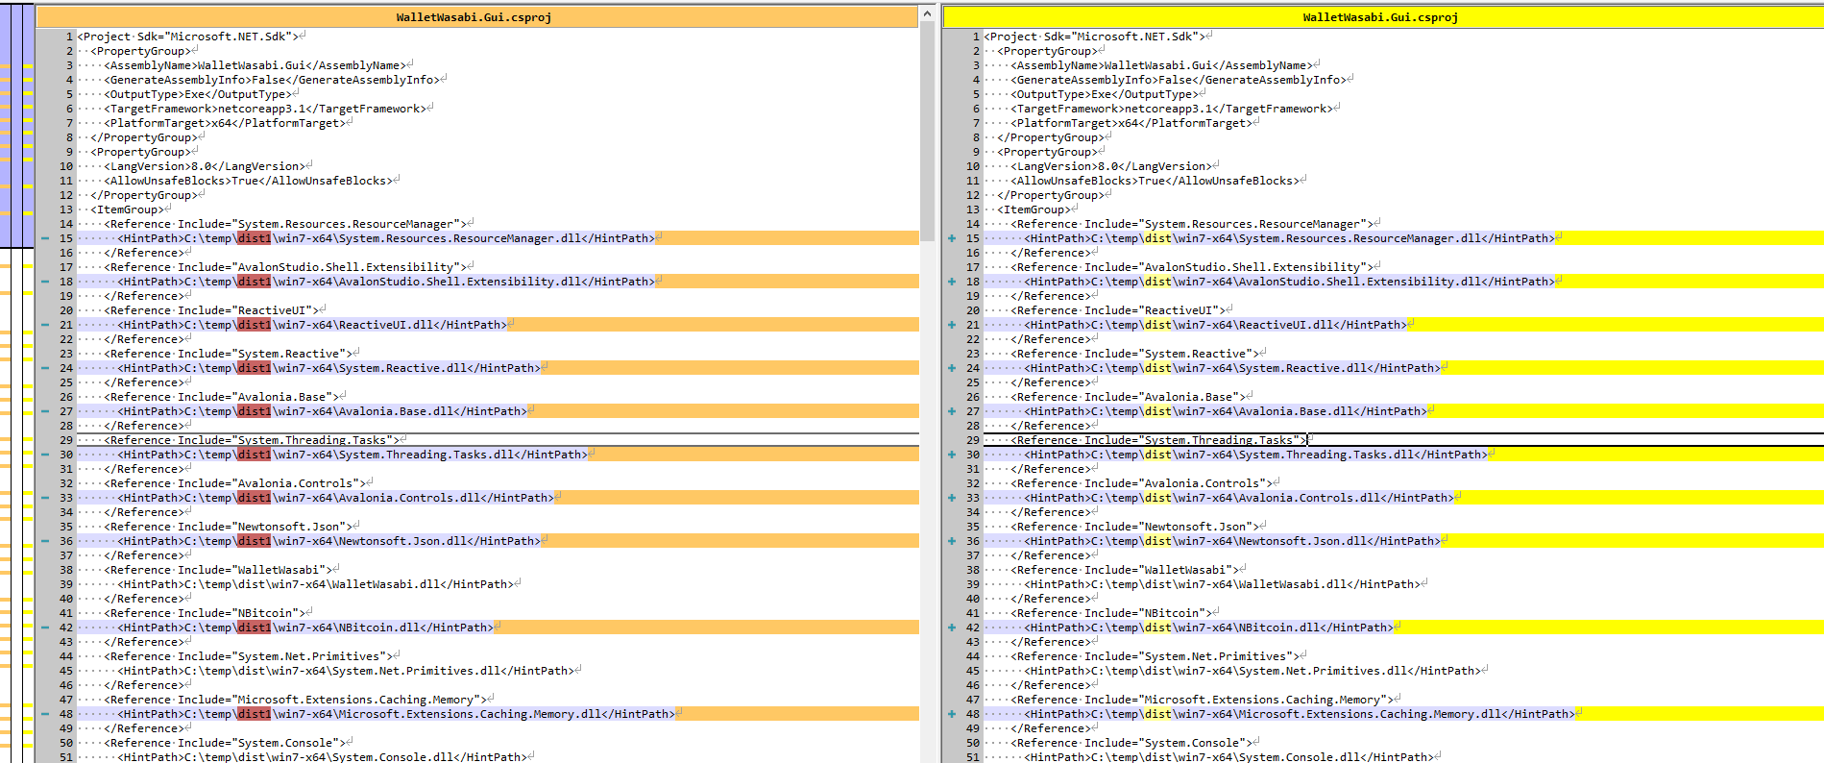Click Reference Include NBitcoin in left pane
The width and height of the screenshot is (1824, 763).
(x=207, y=613)
